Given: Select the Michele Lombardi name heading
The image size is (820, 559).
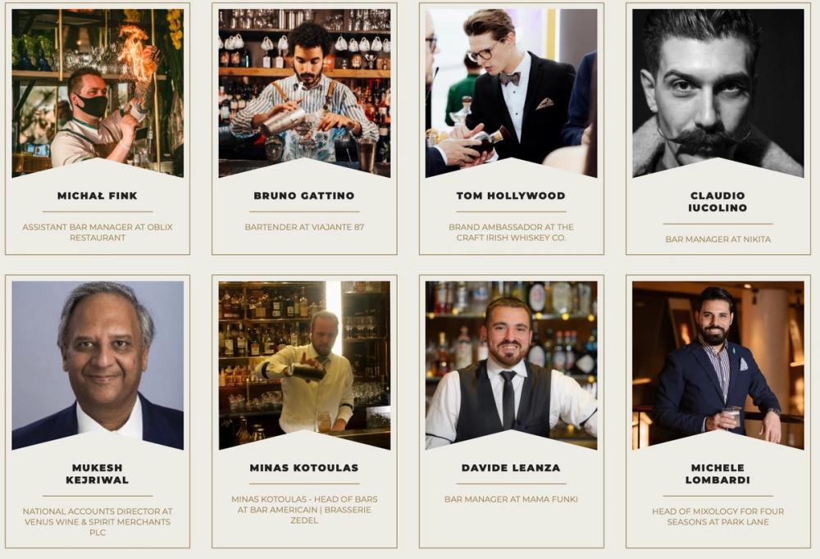Looking at the screenshot, I should coord(717,474).
